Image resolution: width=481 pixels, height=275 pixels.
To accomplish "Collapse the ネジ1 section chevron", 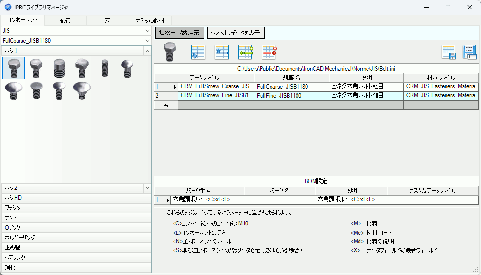I will pyautogui.click(x=147, y=51).
